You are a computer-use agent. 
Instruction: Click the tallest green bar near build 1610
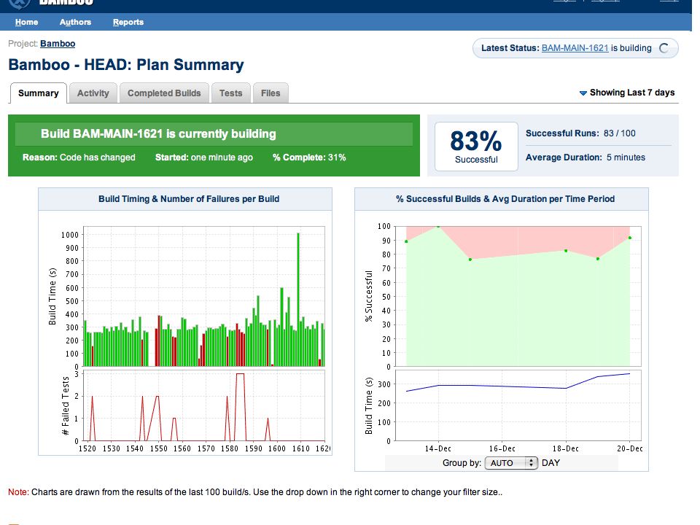(298, 299)
